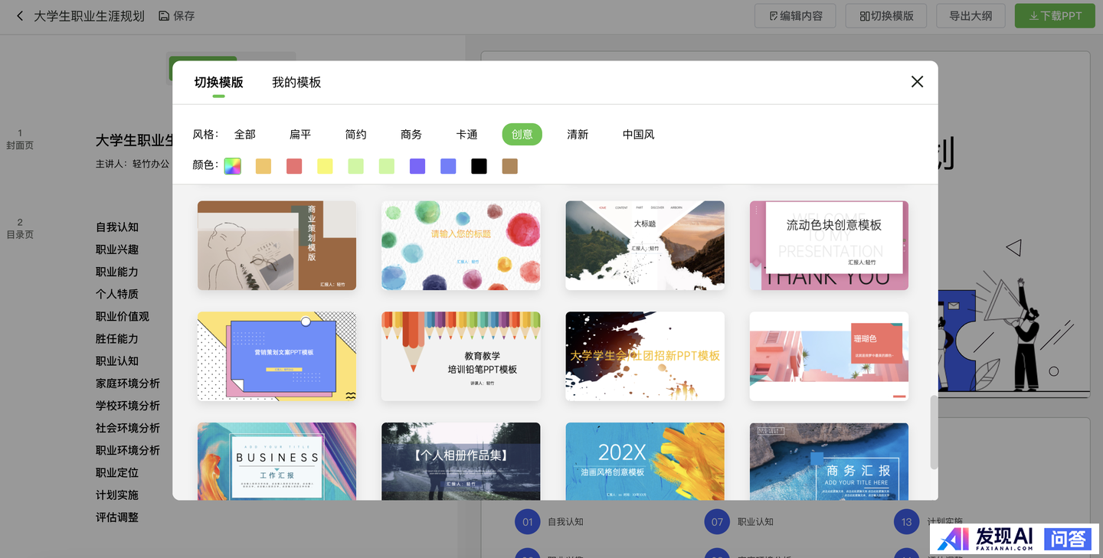Image resolution: width=1103 pixels, height=558 pixels.
Task: Click outline item 职业能力
Action: pos(117,272)
